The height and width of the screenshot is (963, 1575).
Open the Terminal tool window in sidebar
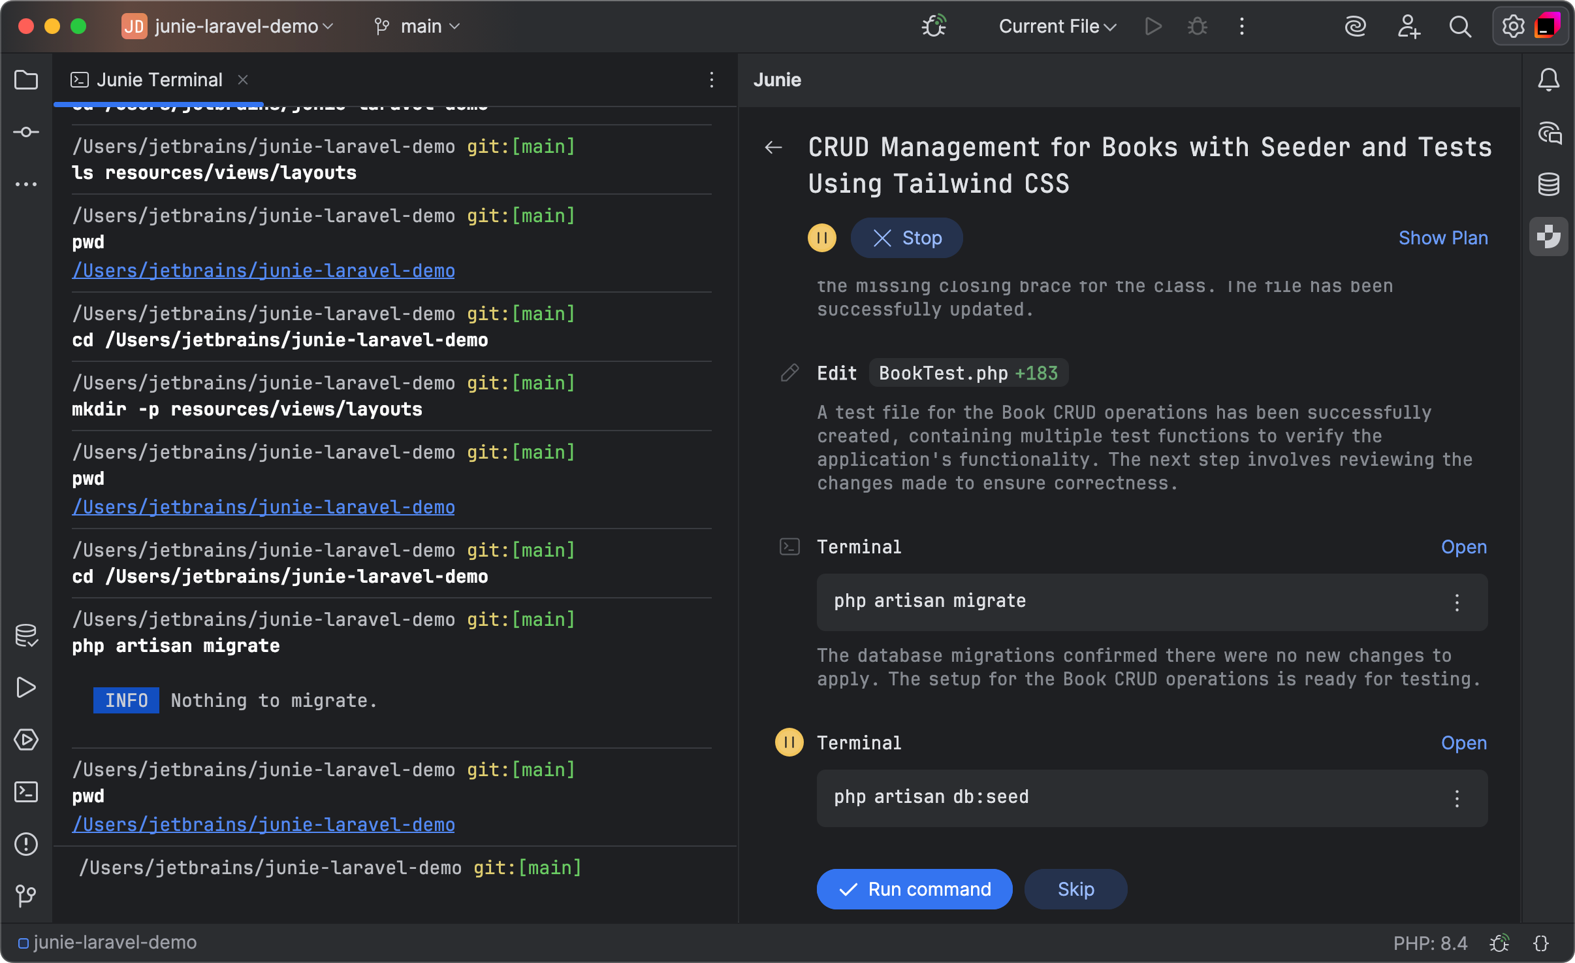coord(26,792)
